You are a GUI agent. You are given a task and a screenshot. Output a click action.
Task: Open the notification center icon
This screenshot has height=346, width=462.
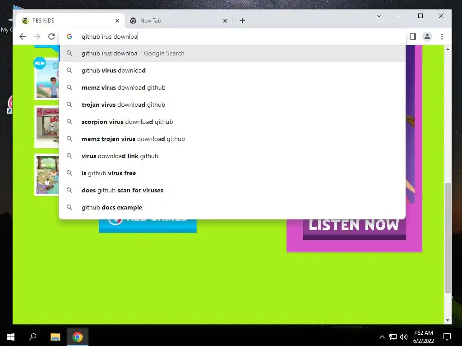(447, 337)
